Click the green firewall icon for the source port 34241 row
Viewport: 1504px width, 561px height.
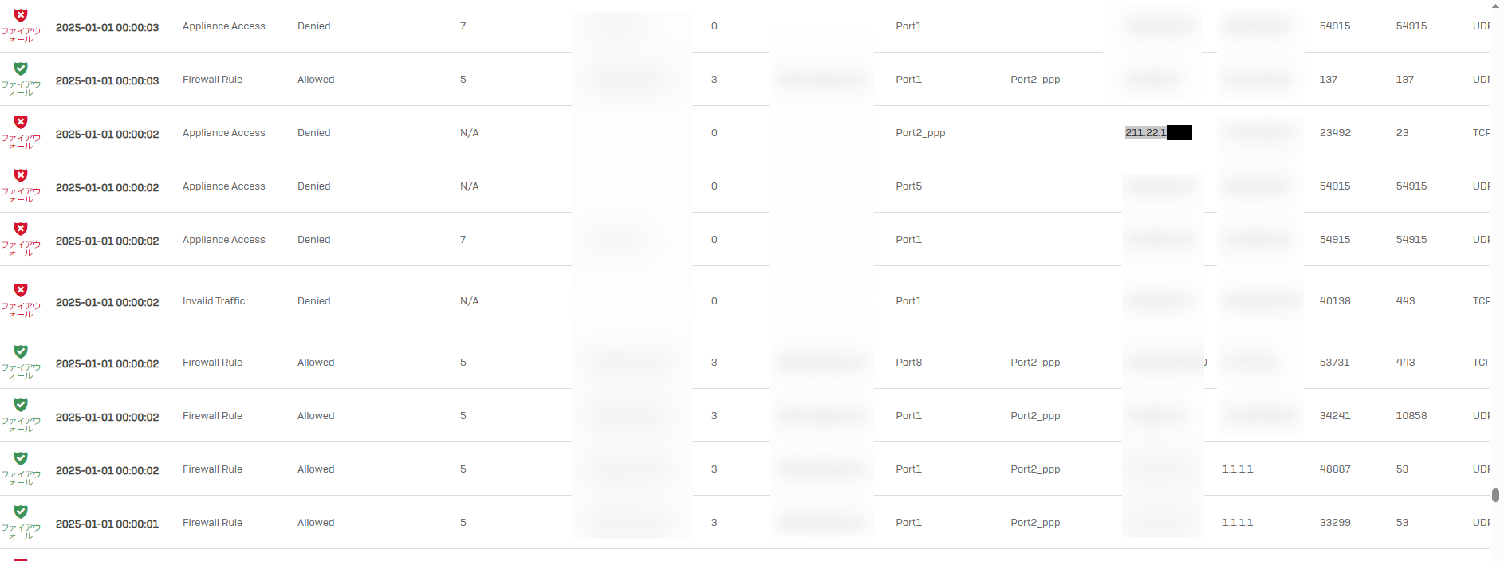(x=21, y=406)
